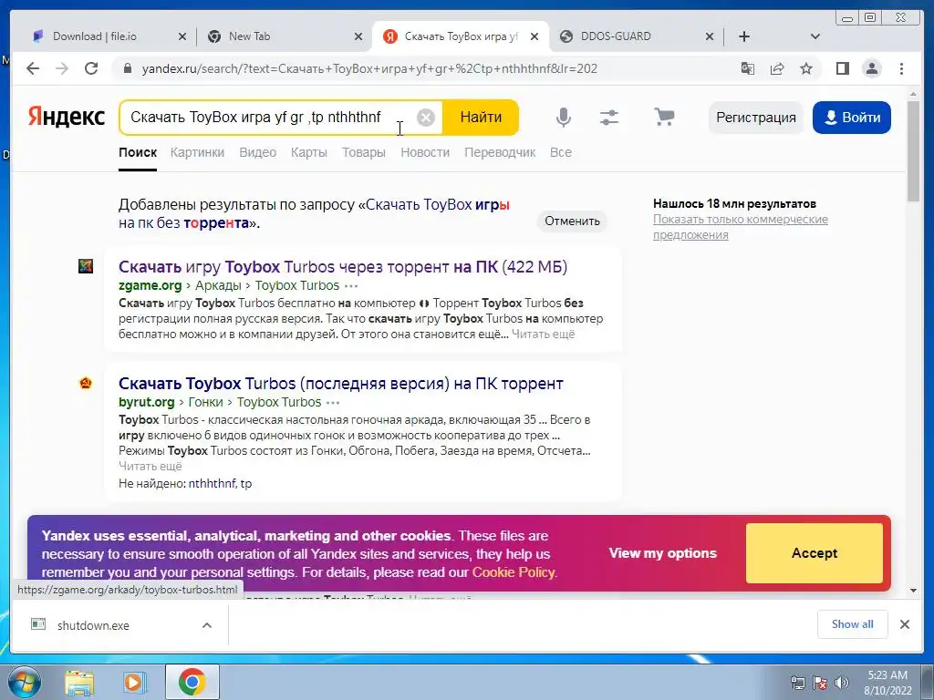Image resolution: width=934 pixels, height=700 pixels.
Task: Open the Скачать игру Toybox Turbos result
Action: [x=343, y=267]
